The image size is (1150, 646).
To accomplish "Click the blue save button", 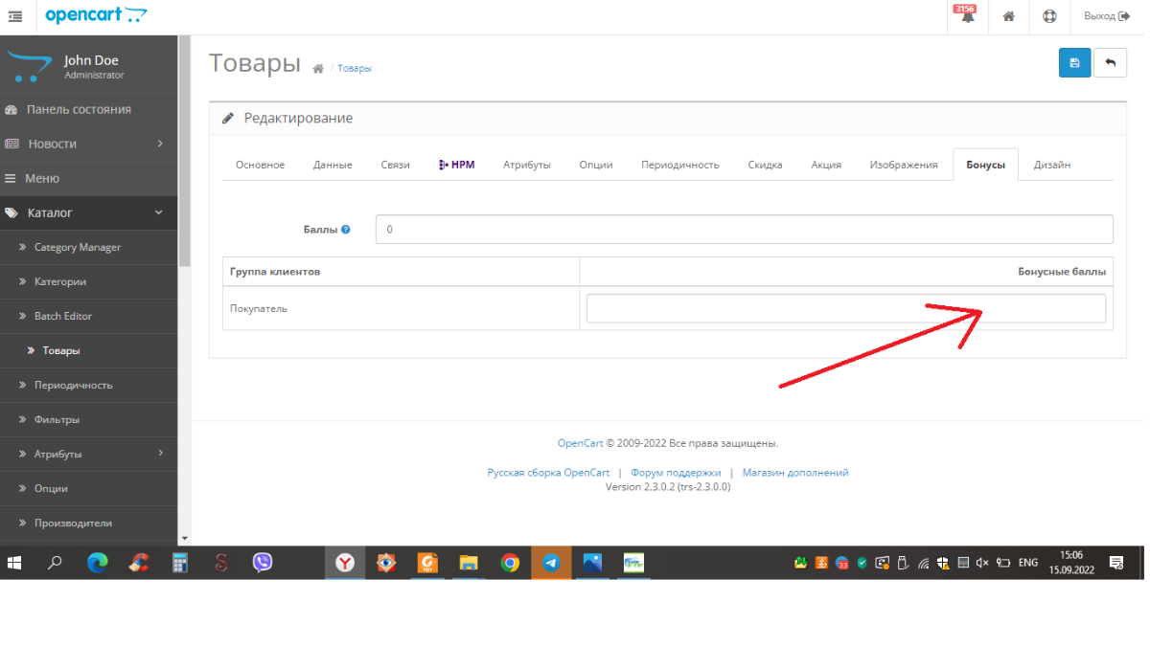I will click(x=1074, y=63).
